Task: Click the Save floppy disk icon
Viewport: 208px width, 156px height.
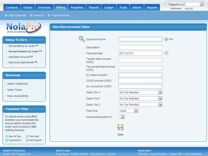Action: click(x=120, y=127)
